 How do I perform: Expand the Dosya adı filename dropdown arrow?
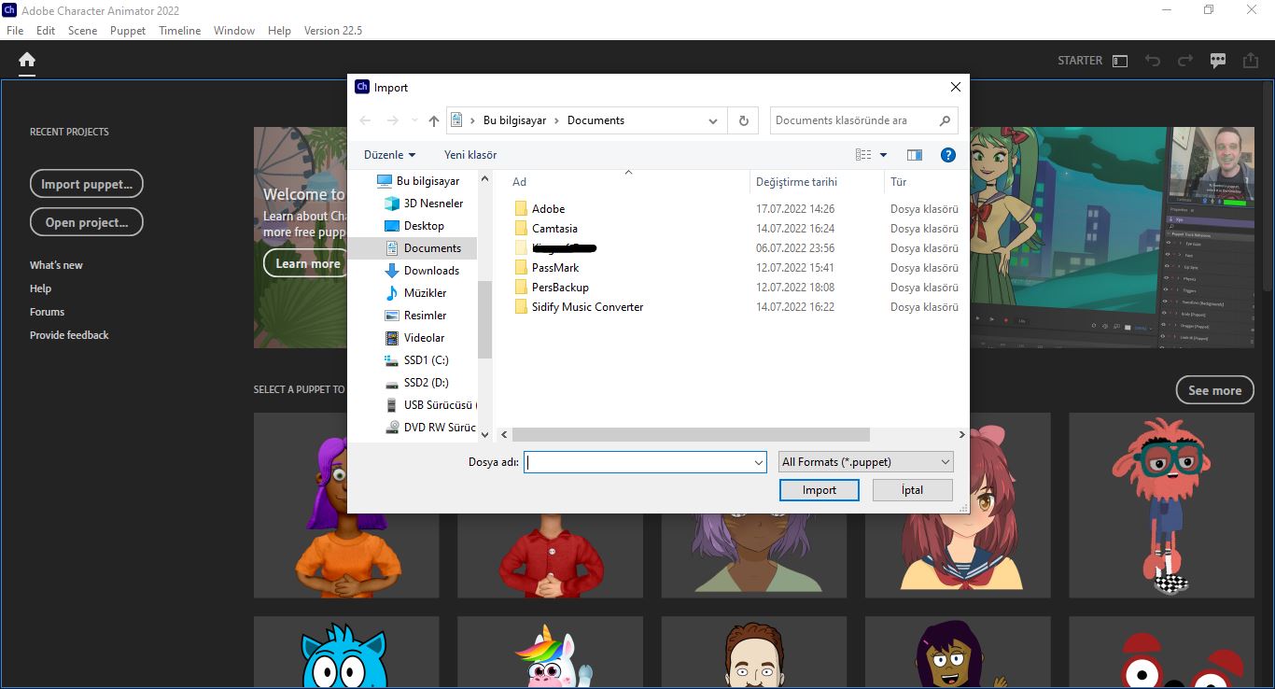[759, 462]
